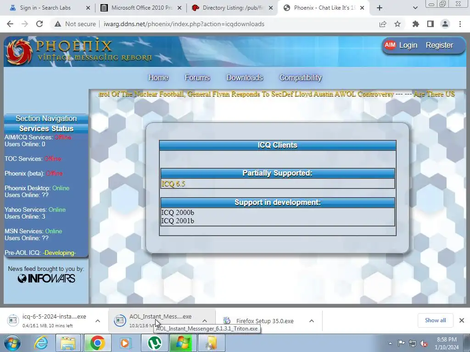
Task: Reload the Phoenix page
Action: [39, 24]
